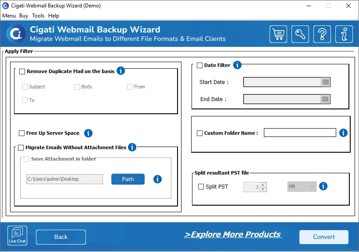Decrease Split PST size value
Image resolution: width=359 pixels, height=252 pixels.
(263, 189)
